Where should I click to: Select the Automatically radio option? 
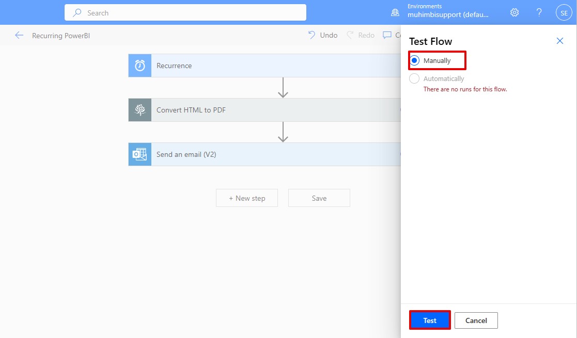click(414, 78)
